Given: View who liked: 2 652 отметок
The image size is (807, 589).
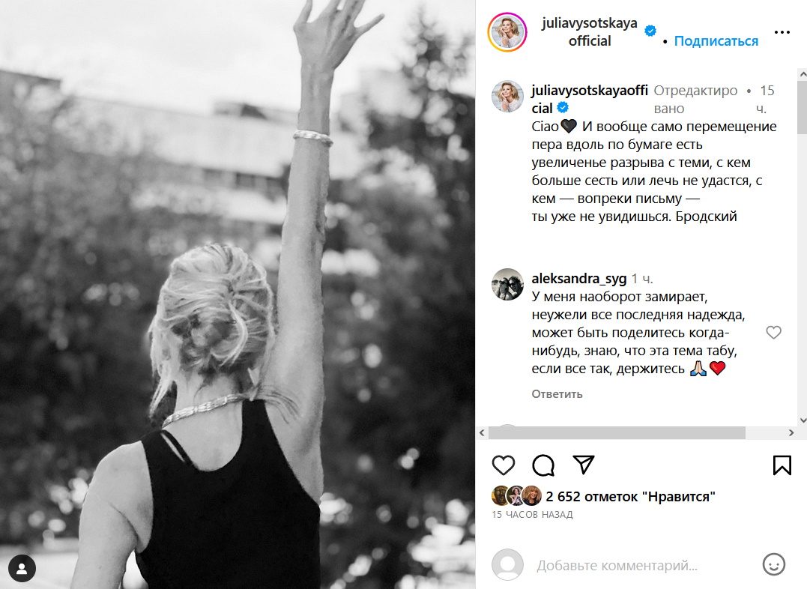Looking at the screenshot, I should [x=630, y=496].
